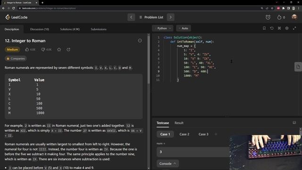
Task: Close the Integer to Roman browser tab
Action: click(x=36, y=3)
